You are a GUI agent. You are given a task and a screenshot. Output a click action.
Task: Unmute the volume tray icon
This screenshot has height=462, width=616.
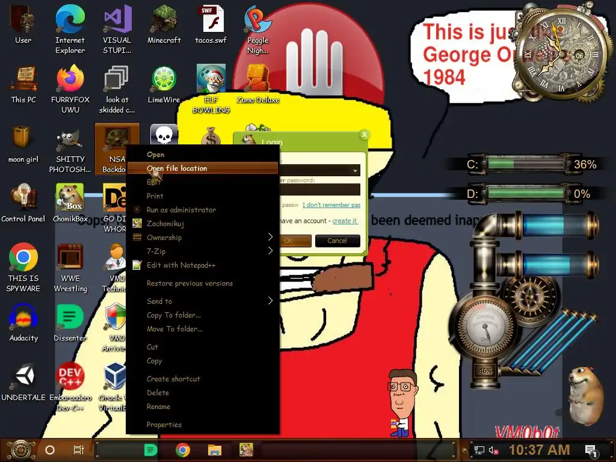click(x=493, y=450)
